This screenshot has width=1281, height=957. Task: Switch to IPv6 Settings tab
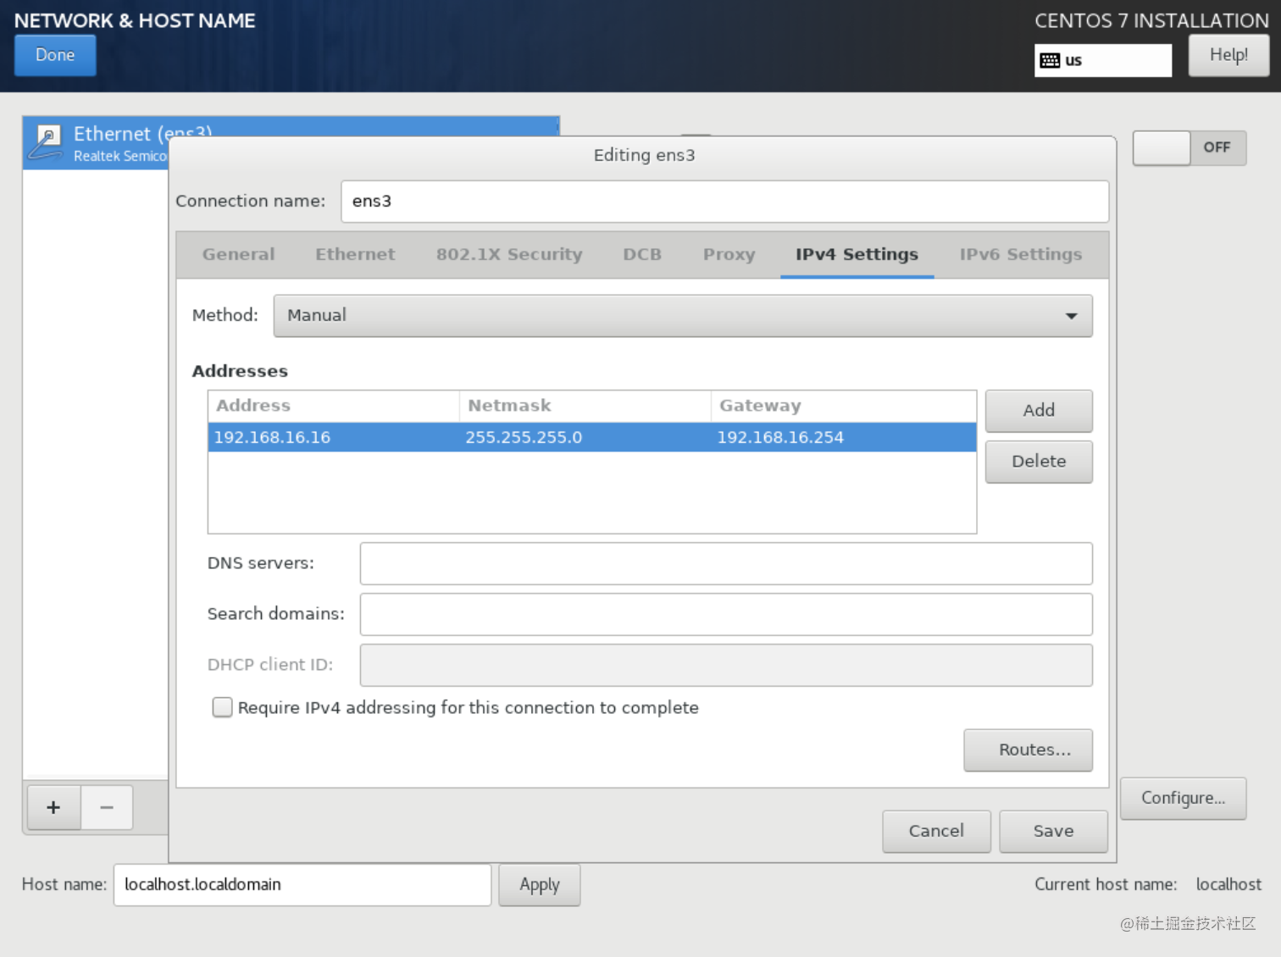click(1020, 254)
